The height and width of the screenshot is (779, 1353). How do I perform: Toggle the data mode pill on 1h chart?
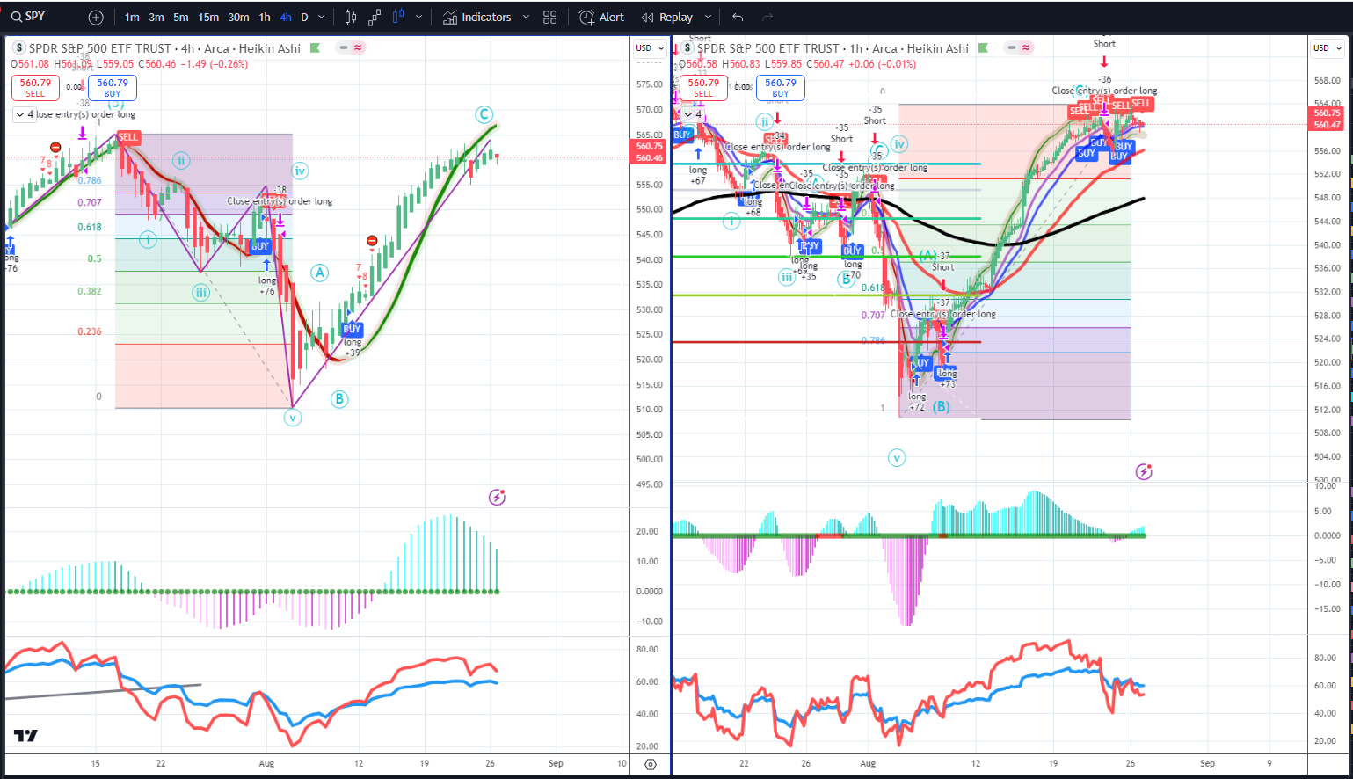pos(1019,48)
